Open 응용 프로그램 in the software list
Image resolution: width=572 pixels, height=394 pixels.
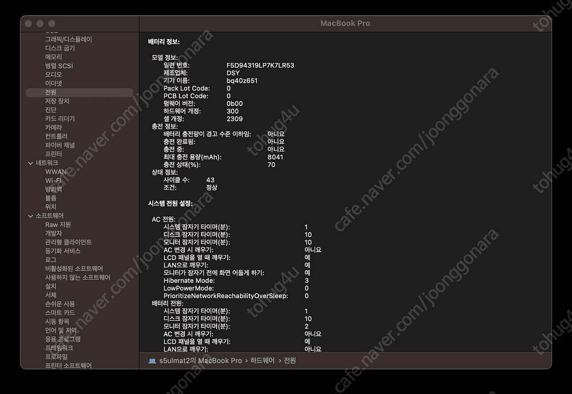[63, 339]
